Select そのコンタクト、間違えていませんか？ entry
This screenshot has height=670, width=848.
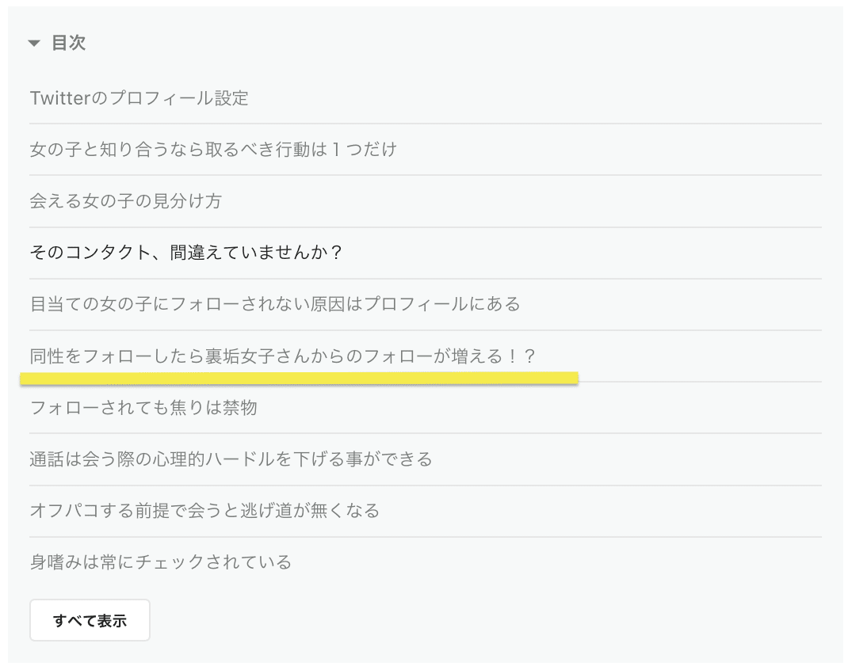click(x=185, y=253)
